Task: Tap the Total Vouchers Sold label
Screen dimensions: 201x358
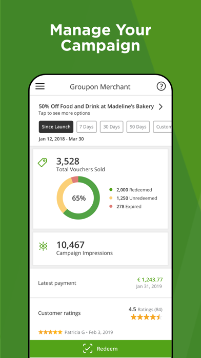Action: [81, 170]
